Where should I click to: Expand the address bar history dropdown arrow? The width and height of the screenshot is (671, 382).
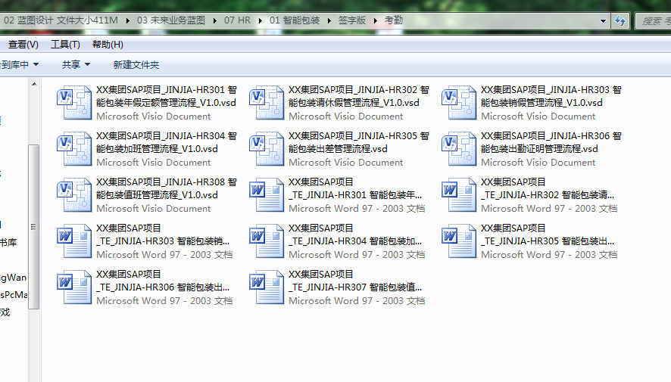point(603,20)
